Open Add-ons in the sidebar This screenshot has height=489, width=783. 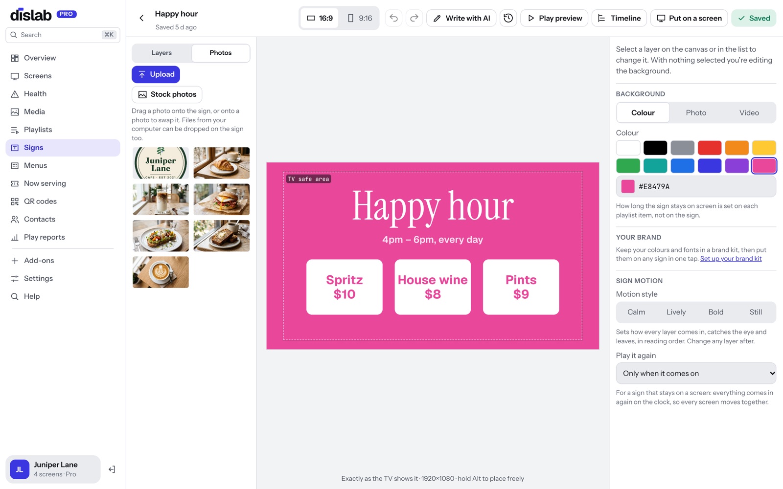63,261
